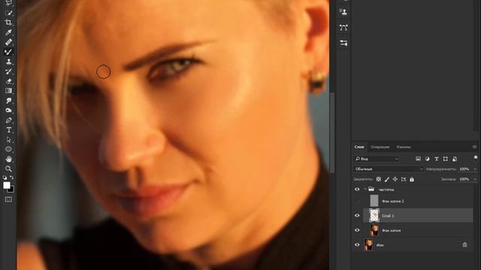481x270 pixels.
Task: Select the Dodge tool
Action: (8, 110)
